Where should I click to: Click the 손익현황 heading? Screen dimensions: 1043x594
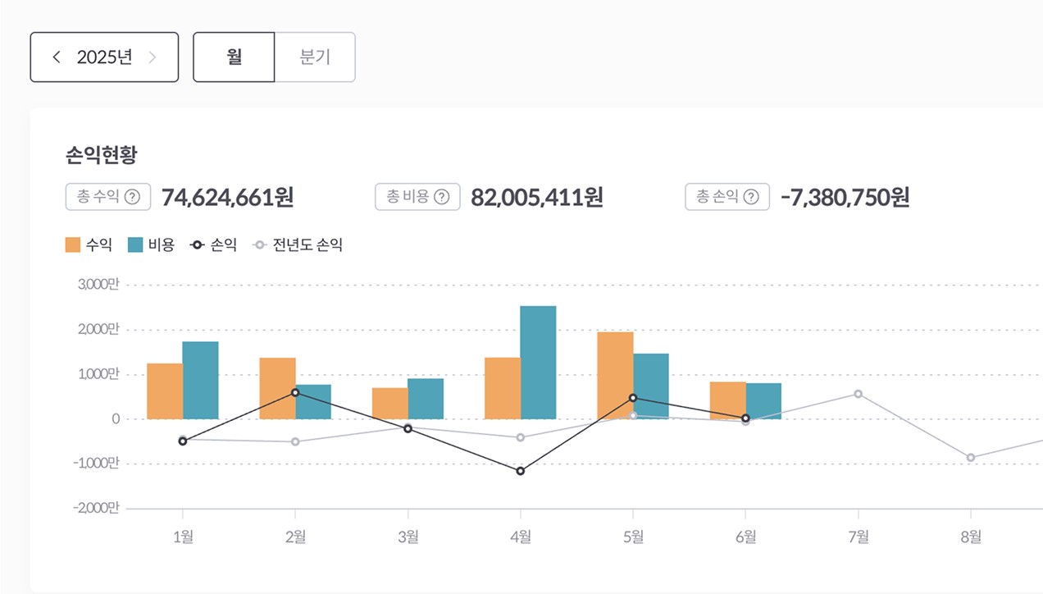pos(100,156)
